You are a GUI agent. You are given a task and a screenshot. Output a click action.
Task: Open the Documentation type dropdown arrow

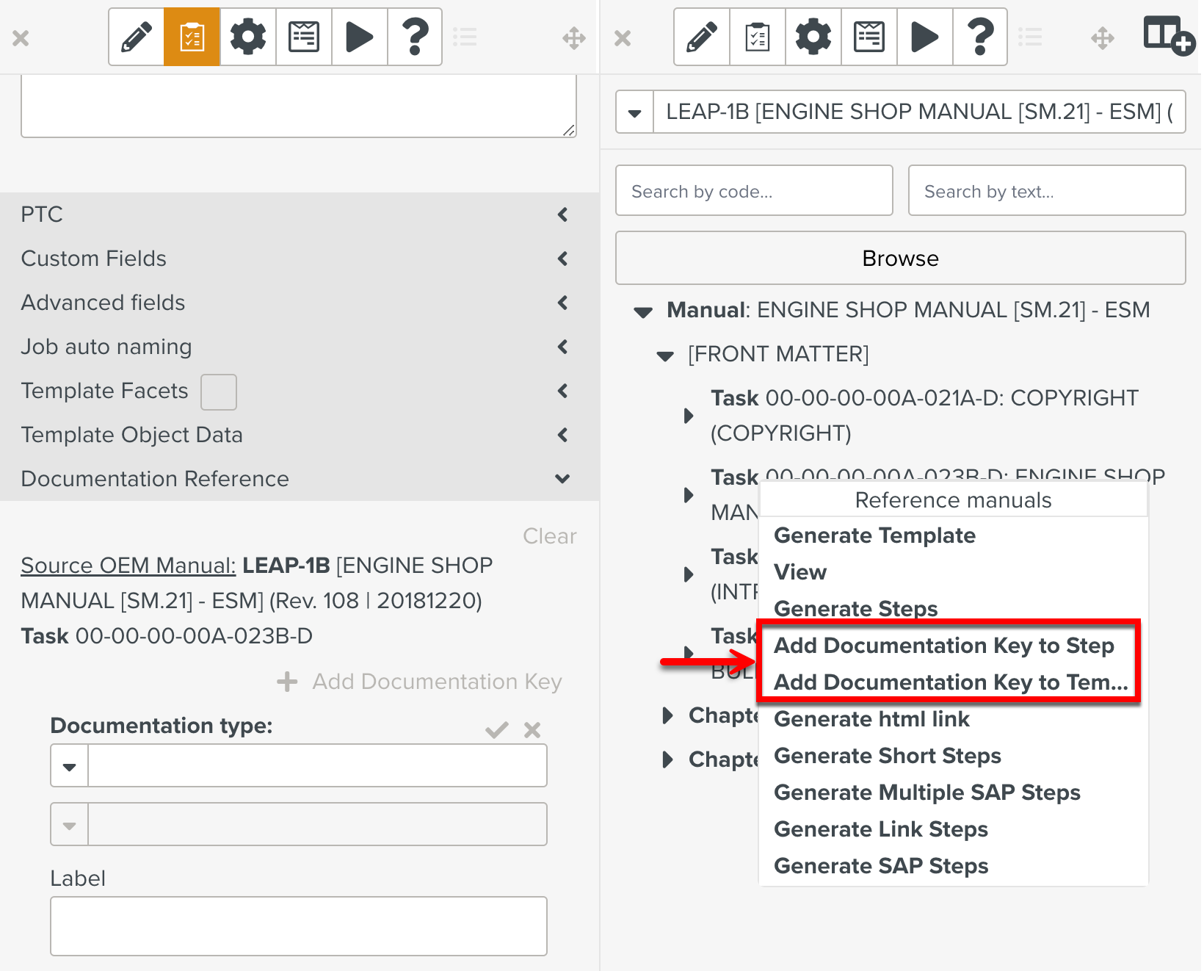point(70,766)
